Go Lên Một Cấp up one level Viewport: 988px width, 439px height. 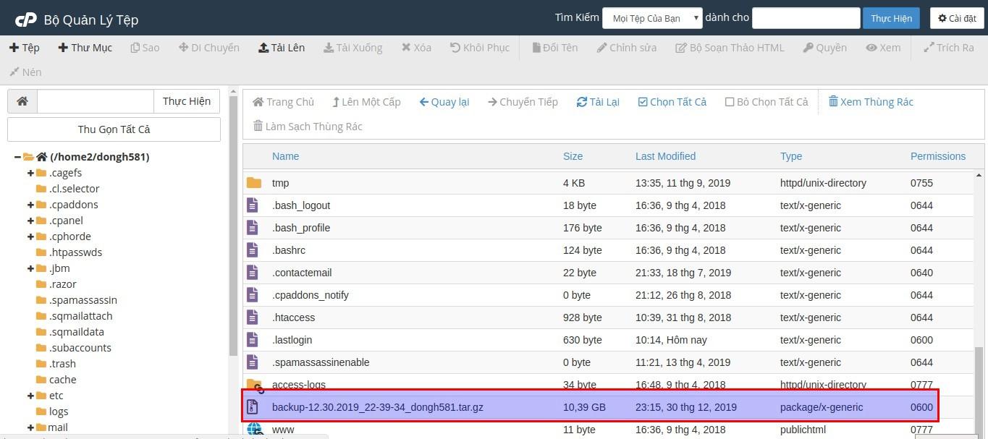point(366,102)
